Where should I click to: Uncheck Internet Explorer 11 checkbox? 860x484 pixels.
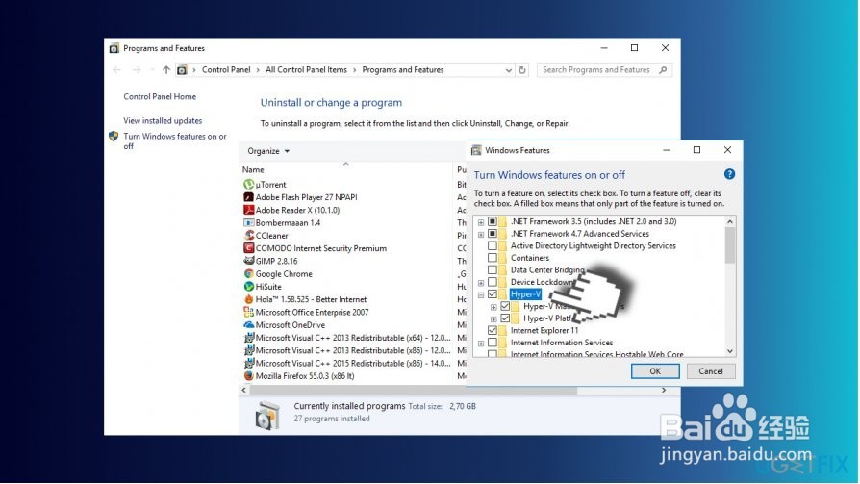(493, 330)
